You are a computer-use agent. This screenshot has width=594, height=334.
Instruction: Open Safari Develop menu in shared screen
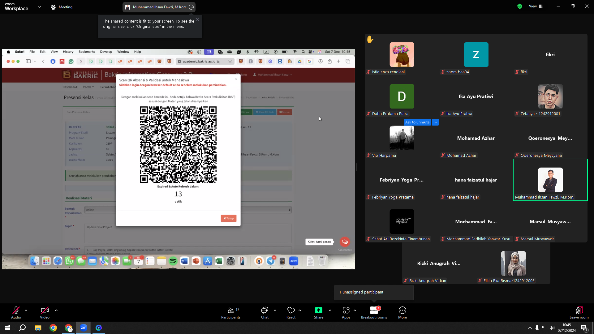pyautogui.click(x=106, y=52)
